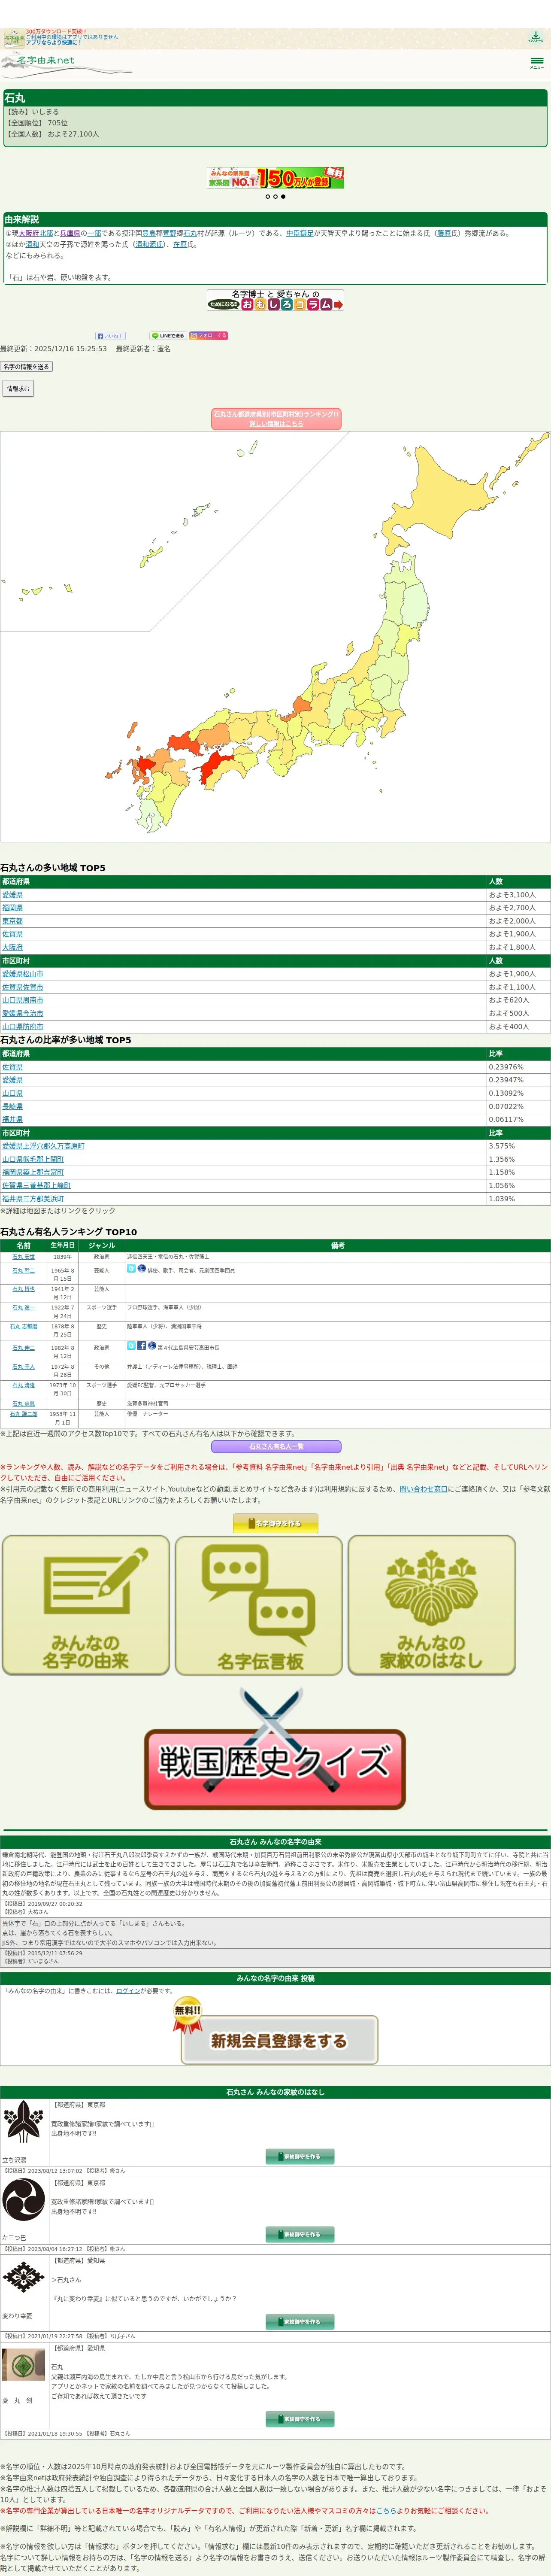Click the Facebook like button
551x2576 pixels.
(110, 336)
